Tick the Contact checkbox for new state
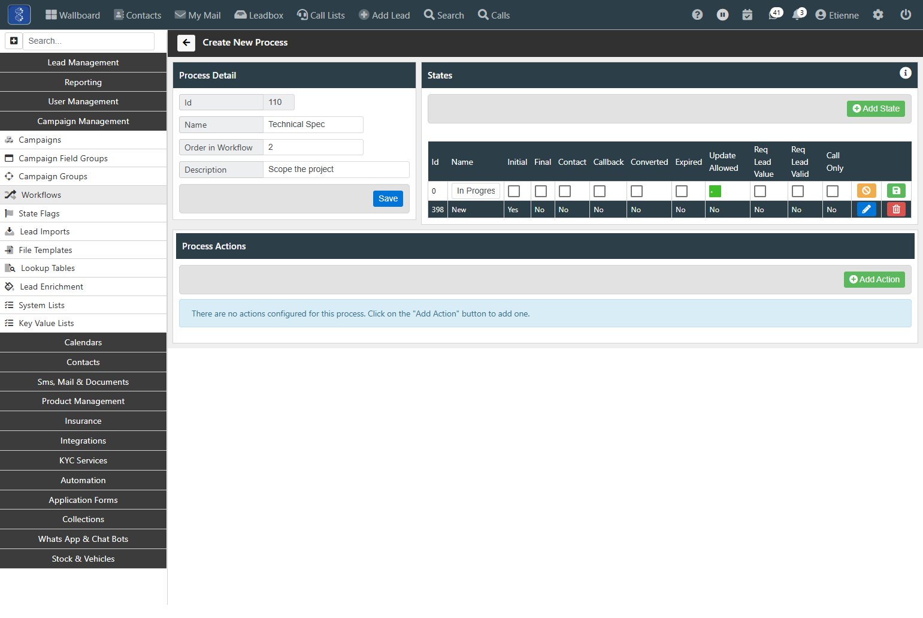Viewport: 923px width, 618px height. (565, 191)
